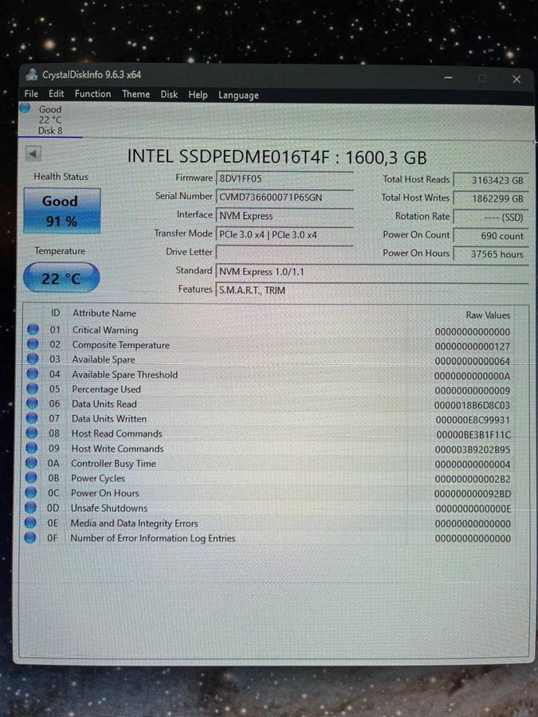Screen dimensions: 538x717
Task: Select the Disk 8 tab
Action: (x=50, y=119)
